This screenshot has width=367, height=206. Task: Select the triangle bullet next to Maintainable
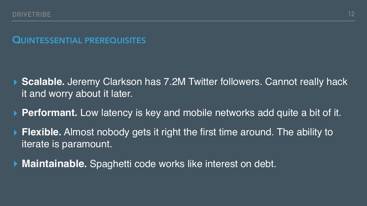[x=16, y=164]
